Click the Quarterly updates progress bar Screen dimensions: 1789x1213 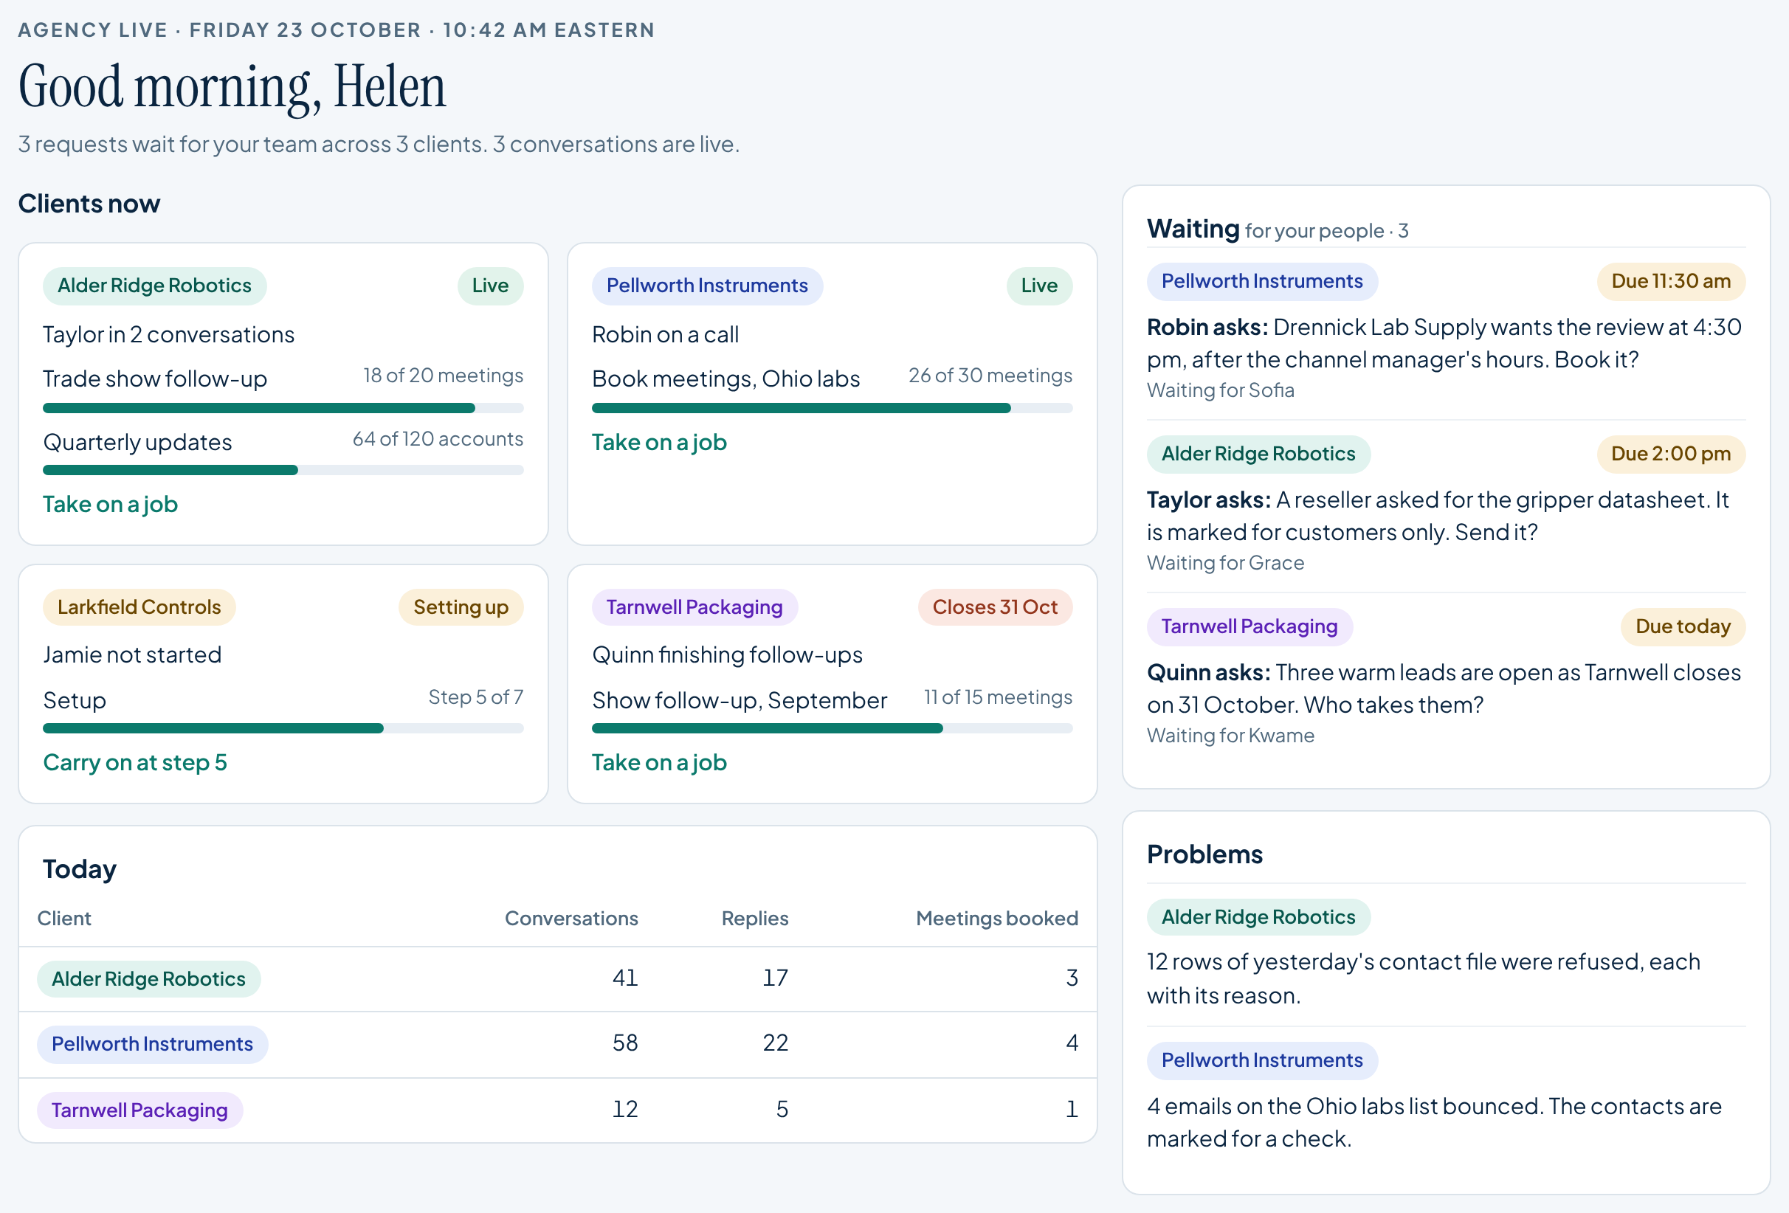[x=283, y=470]
